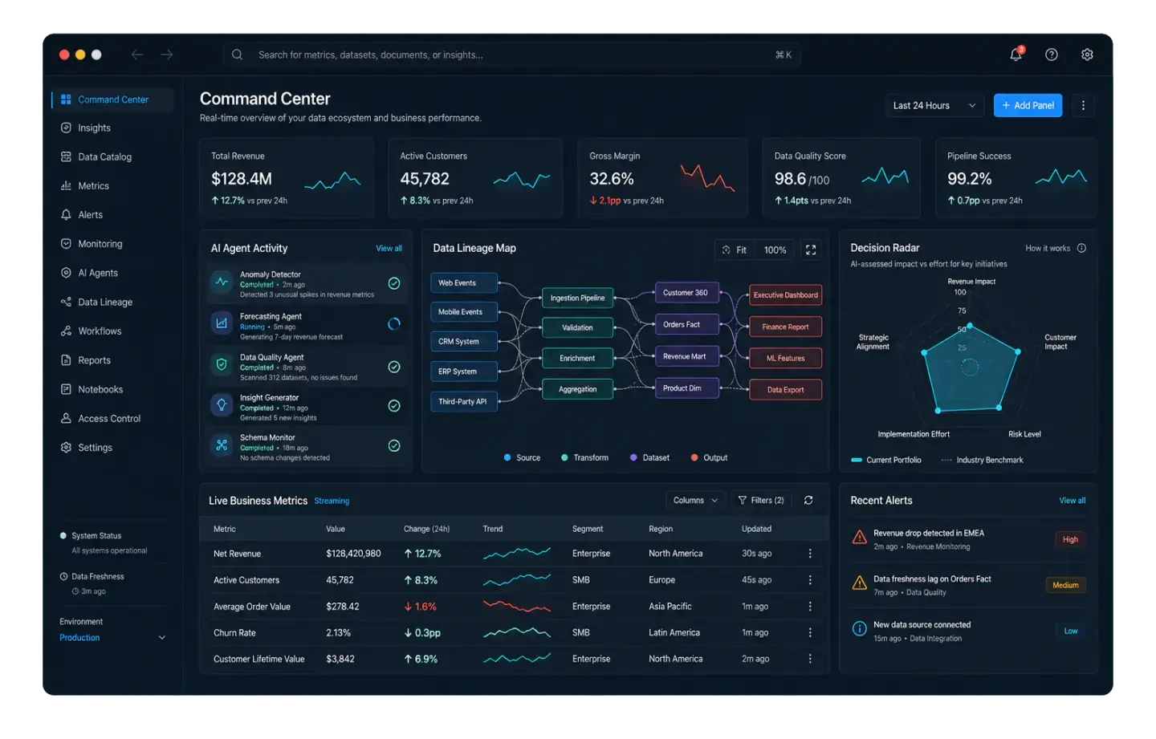Toggle Industry Benchmark radar series
The height and width of the screenshot is (739, 1156).
coord(982,461)
